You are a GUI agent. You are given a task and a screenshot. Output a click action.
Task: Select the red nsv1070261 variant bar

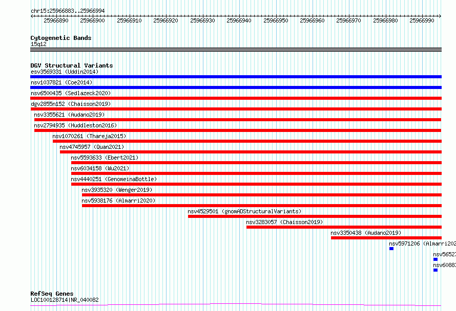247,141
